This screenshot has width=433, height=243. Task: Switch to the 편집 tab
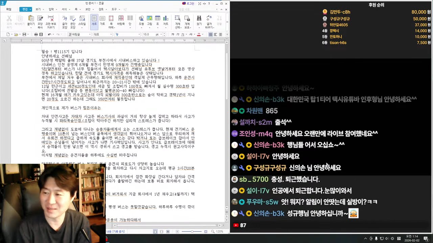(25, 9)
